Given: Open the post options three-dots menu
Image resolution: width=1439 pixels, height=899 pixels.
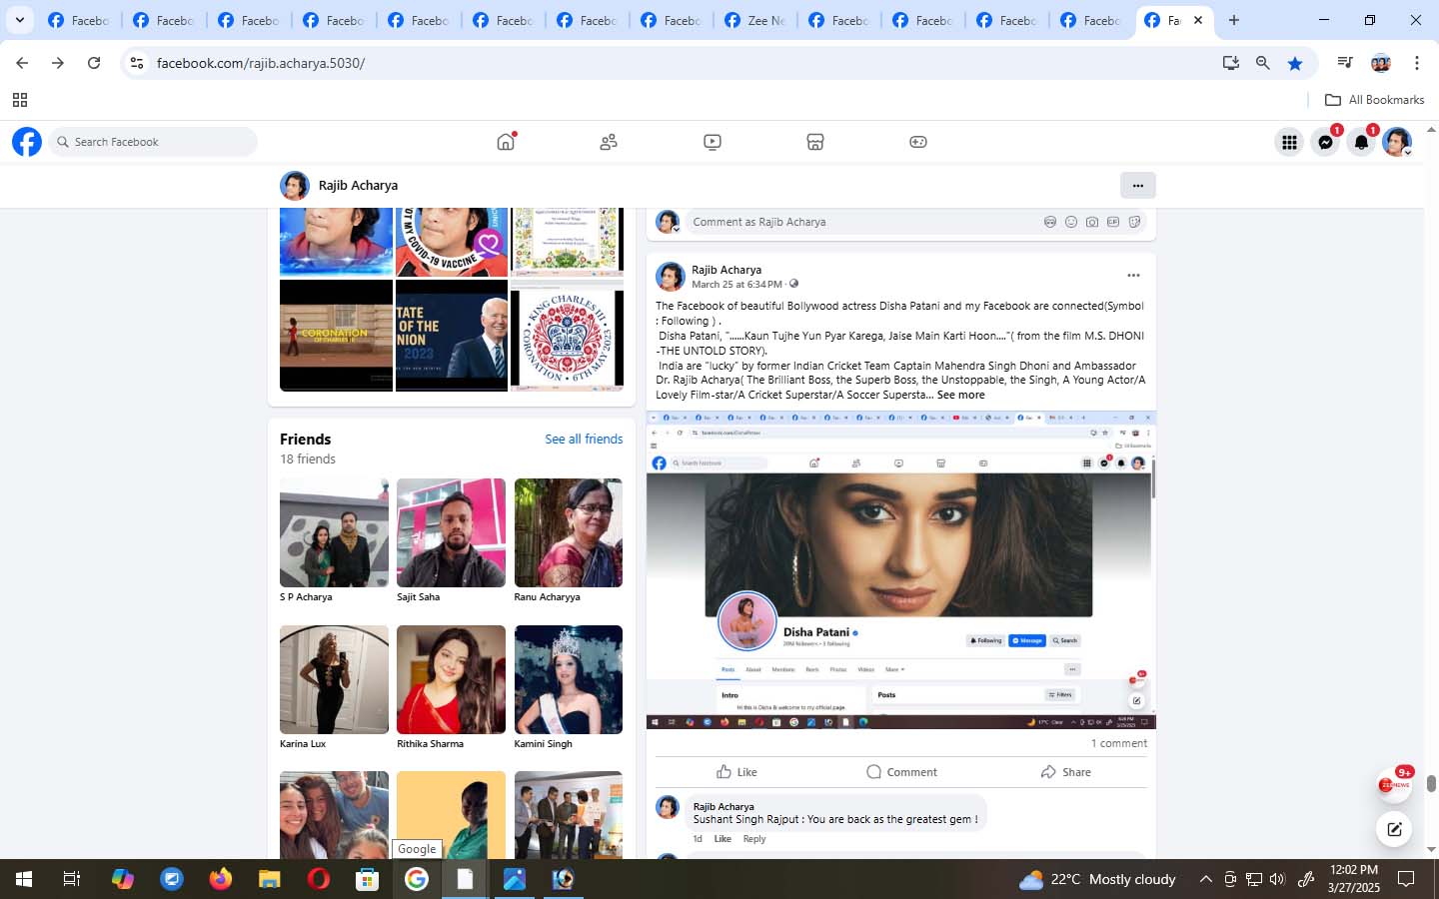Looking at the screenshot, I should 1133,276.
